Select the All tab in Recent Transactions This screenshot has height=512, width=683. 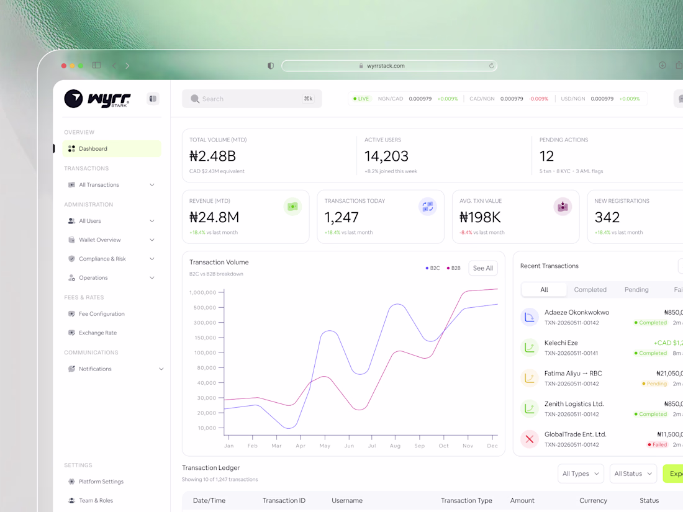coord(544,290)
